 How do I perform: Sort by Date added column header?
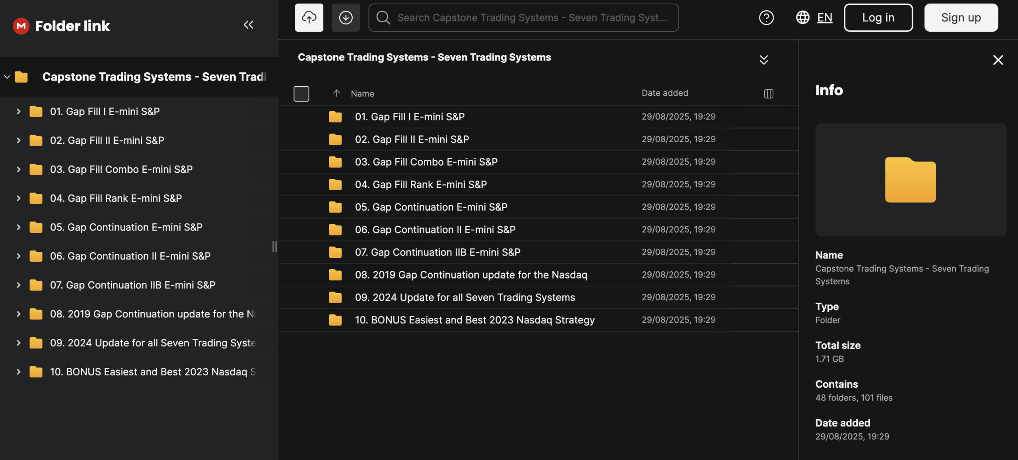(664, 93)
